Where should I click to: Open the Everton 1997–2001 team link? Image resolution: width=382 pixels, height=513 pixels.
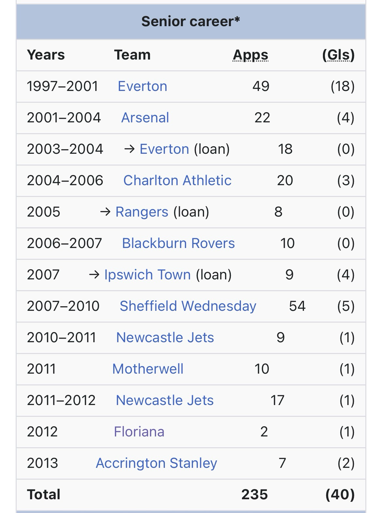click(x=142, y=86)
